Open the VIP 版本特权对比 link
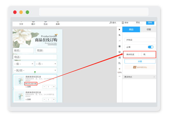This screenshot has height=117, width=169. coord(140,67)
